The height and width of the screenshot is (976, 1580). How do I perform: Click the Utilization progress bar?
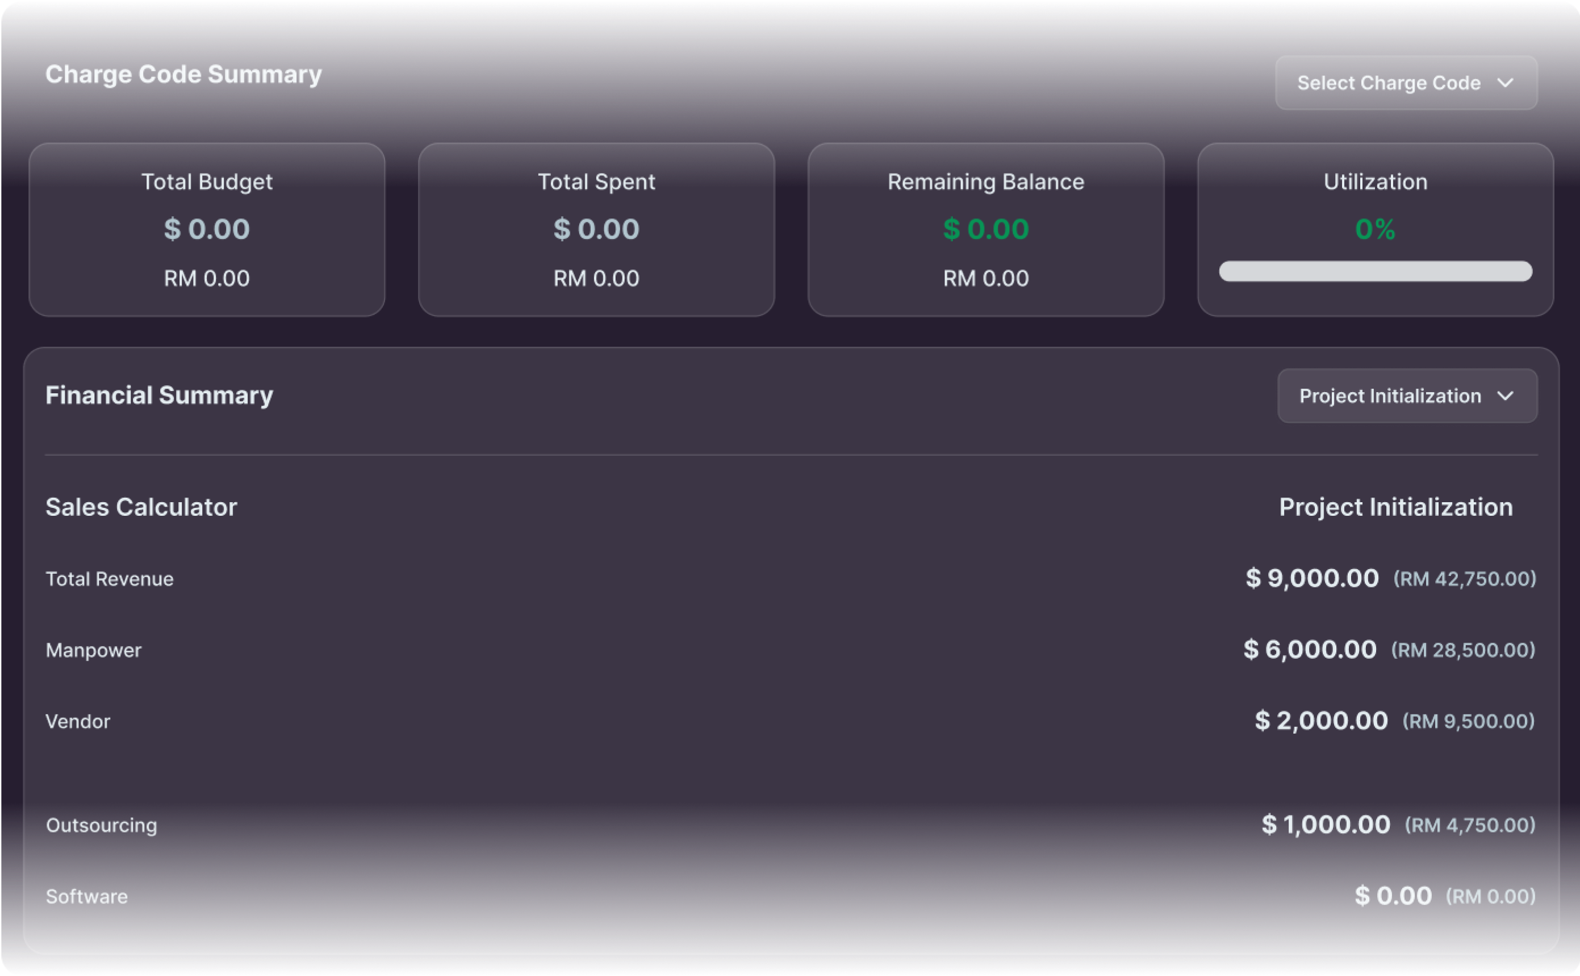[x=1375, y=271]
